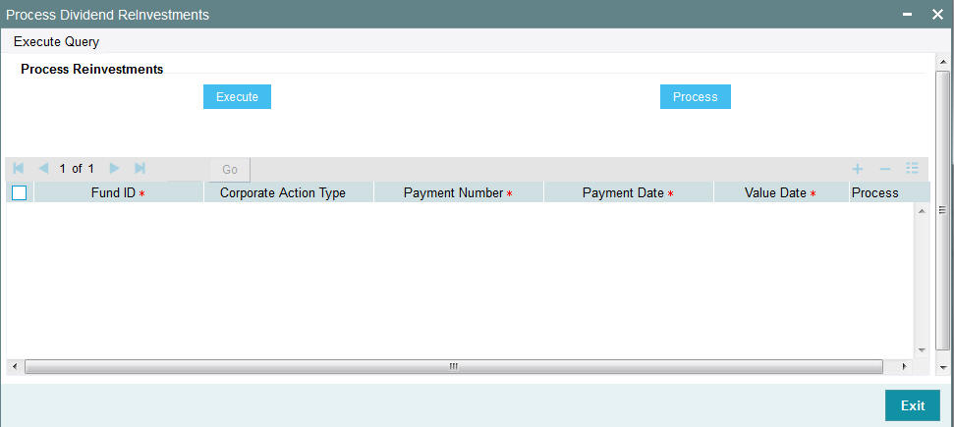Click the grid's vertical scroll down arrow
This screenshot has width=954, height=427.
click(x=922, y=350)
